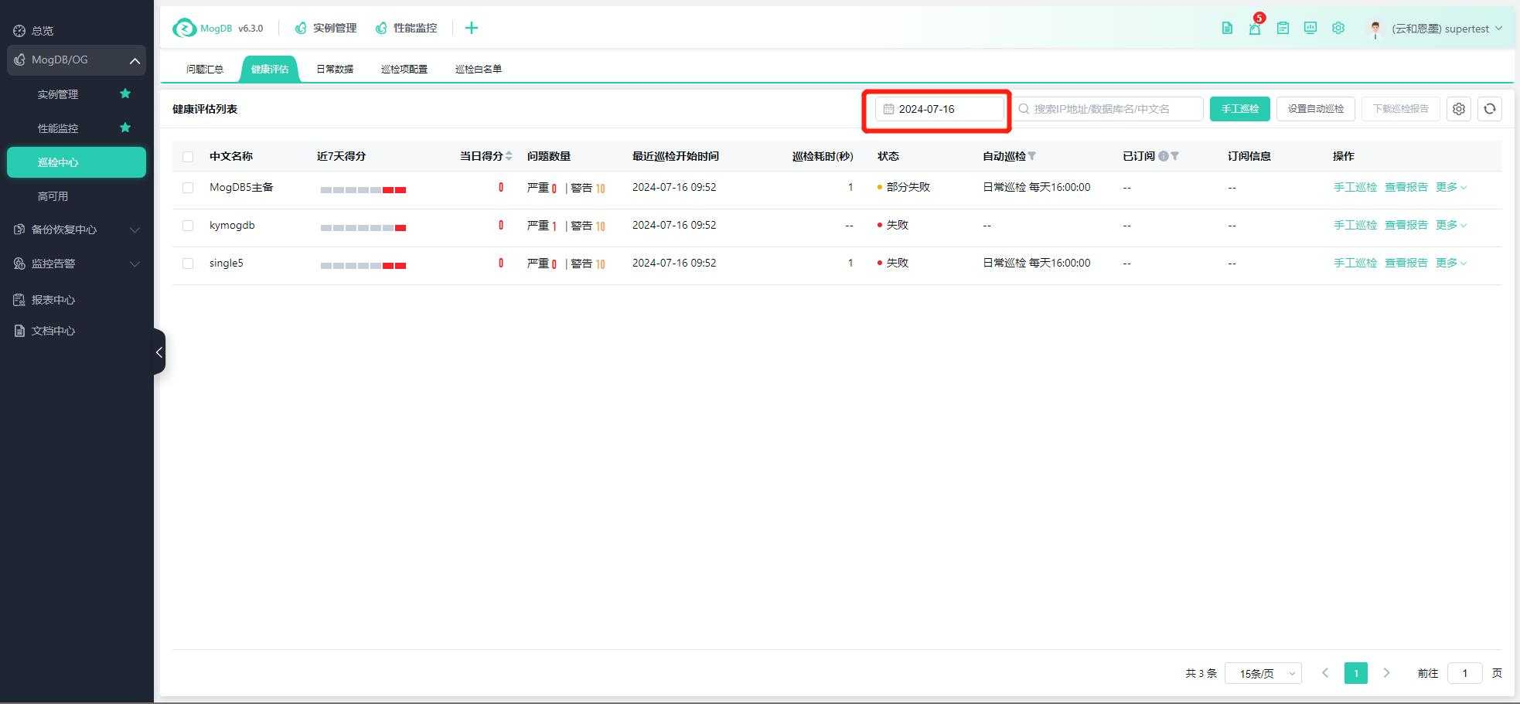Check the single5 row checkbox
Screen dimensions: 1520x704
(x=188, y=264)
